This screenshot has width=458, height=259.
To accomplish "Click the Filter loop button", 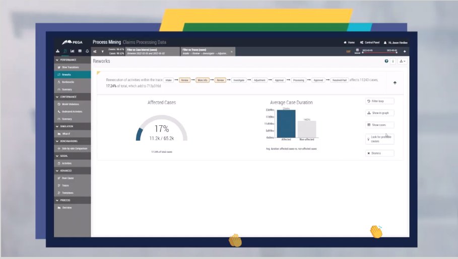I will (x=379, y=101).
